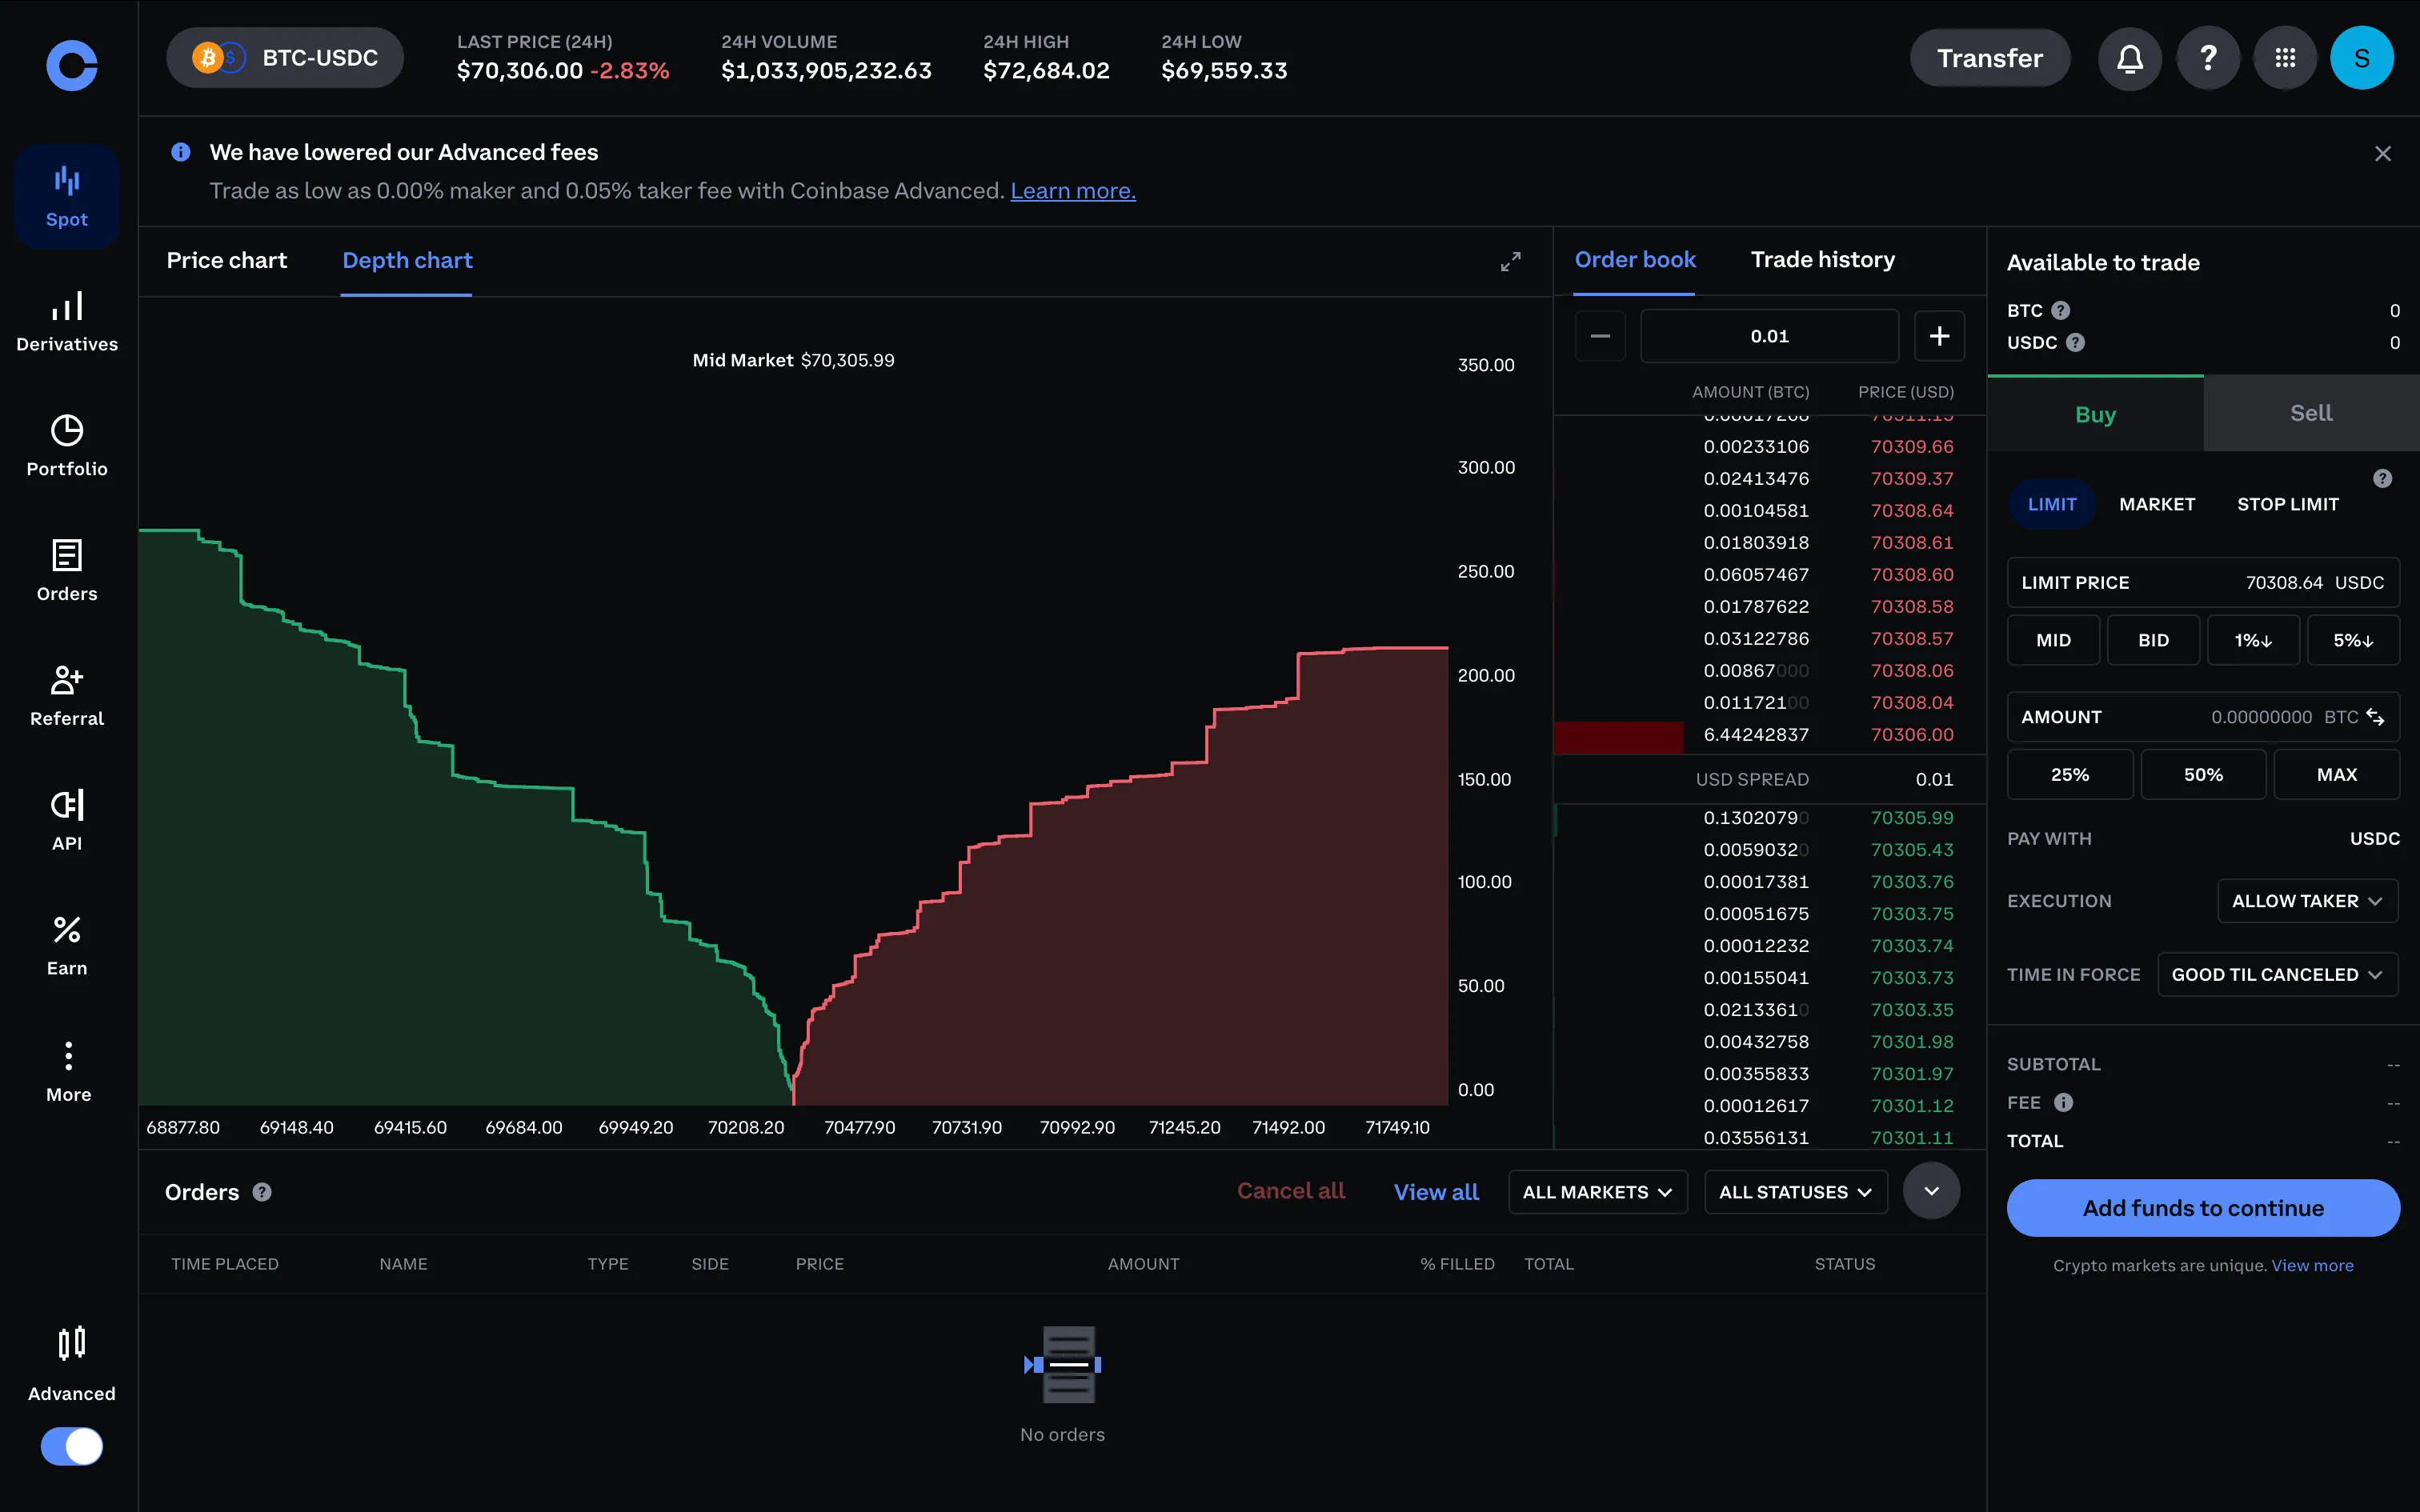Viewport: 2420px width, 1512px height.
Task: Expand the GOOD TIL CANCELED dropdown
Action: 2277,974
